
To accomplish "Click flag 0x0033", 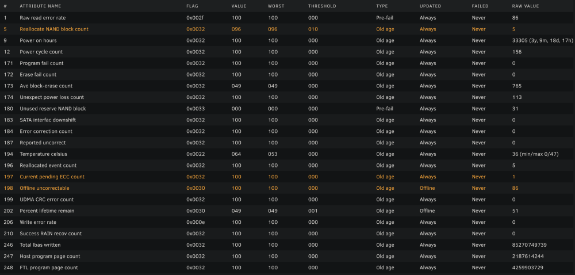I will coord(195,109).
